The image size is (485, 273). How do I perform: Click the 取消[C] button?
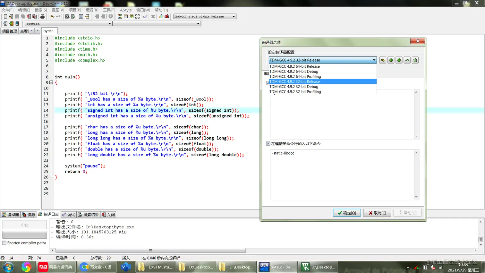pyautogui.click(x=377, y=213)
